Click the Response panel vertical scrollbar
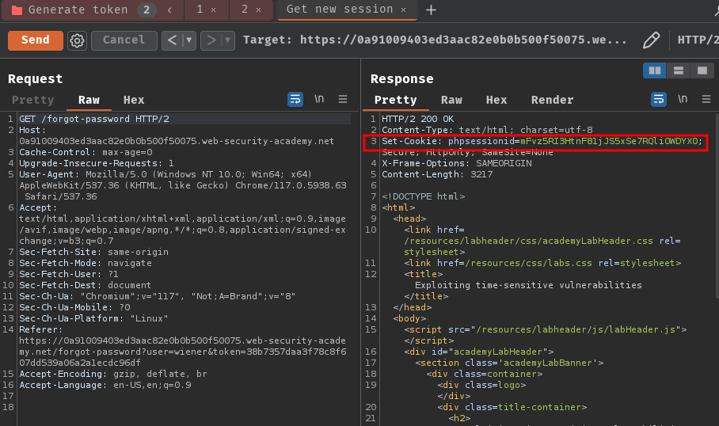 click(717, 207)
